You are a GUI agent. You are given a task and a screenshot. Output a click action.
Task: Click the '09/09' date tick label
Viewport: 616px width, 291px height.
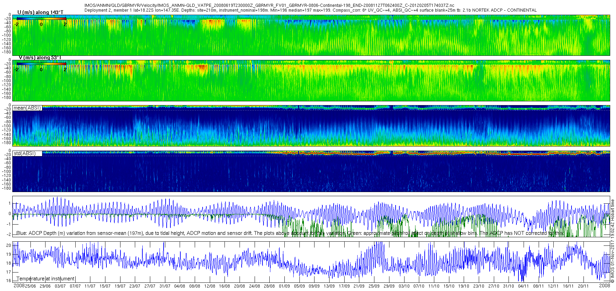pos(314,286)
